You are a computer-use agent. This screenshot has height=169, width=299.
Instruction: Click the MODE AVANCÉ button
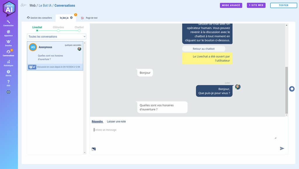pyautogui.click(x=231, y=5)
